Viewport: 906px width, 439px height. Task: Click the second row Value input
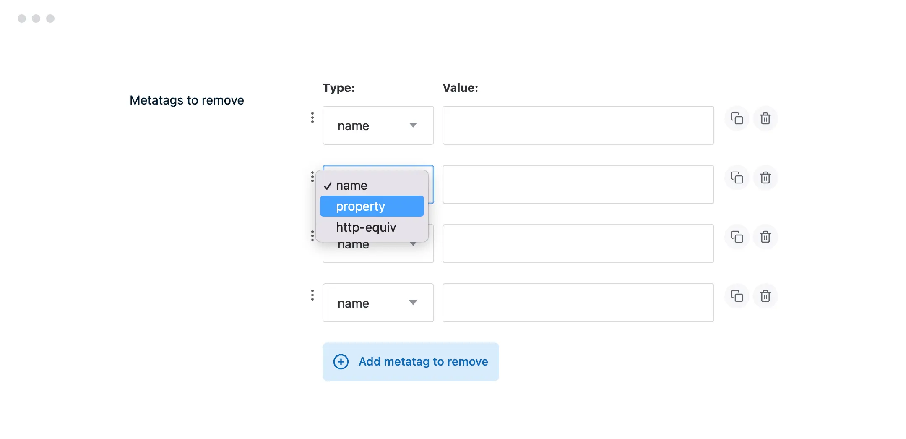(x=578, y=184)
